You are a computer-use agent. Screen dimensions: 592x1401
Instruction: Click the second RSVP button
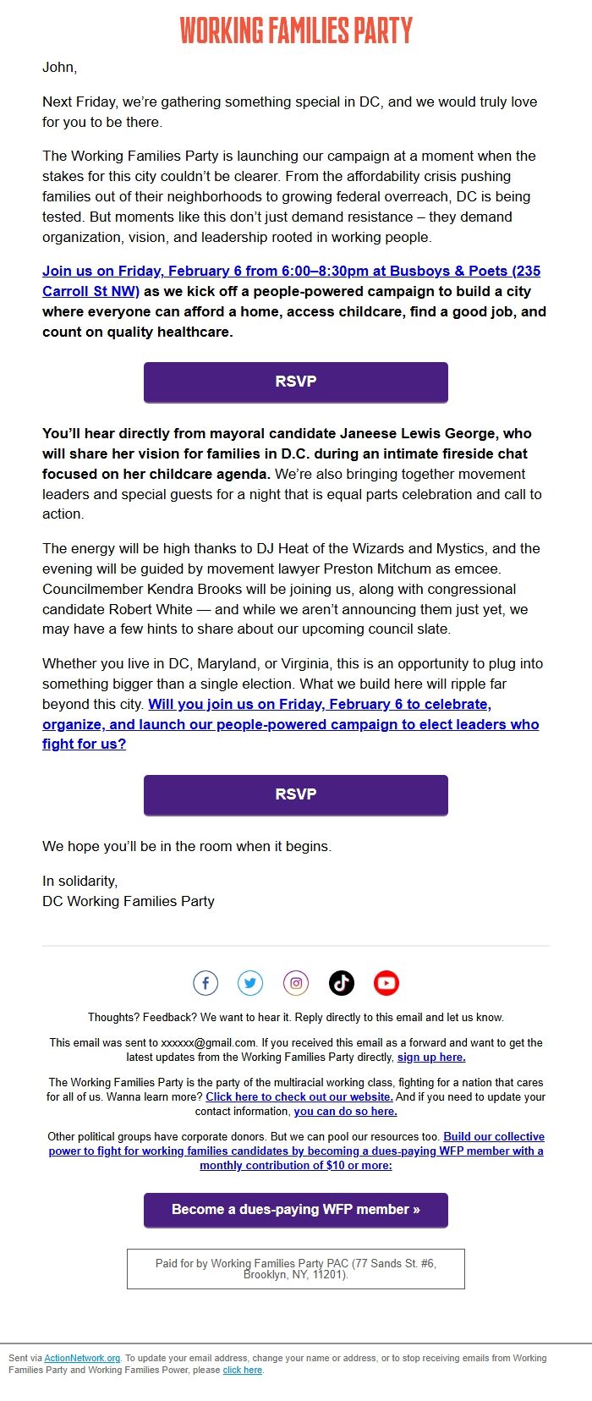click(295, 794)
